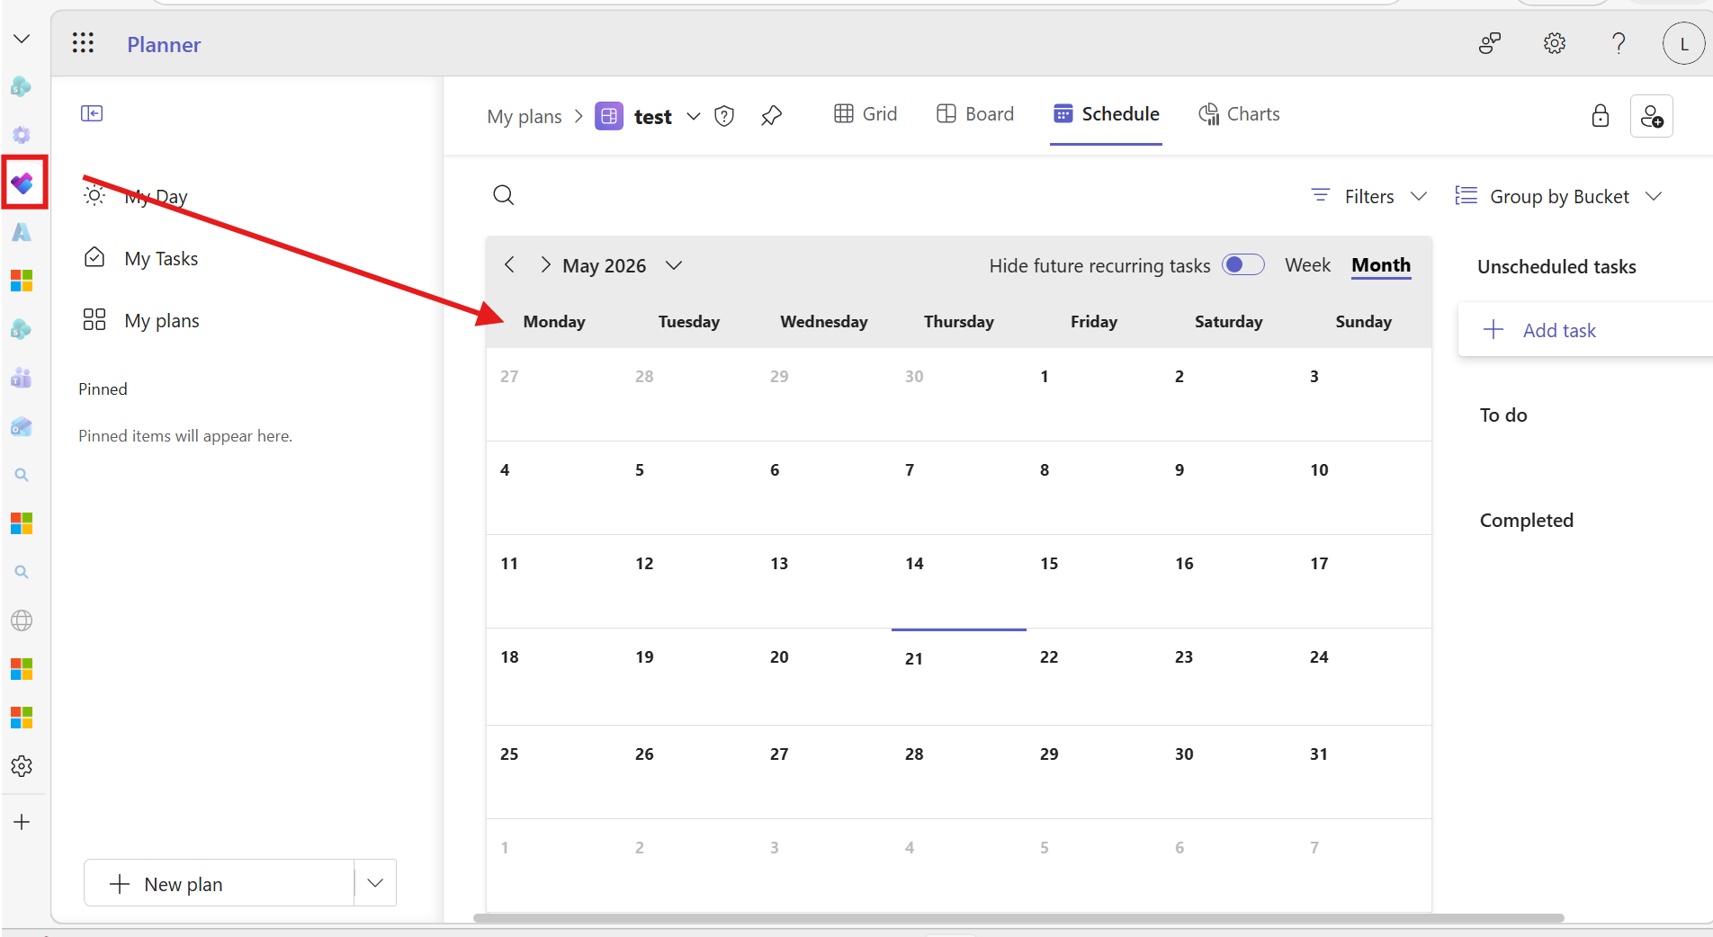Toggle Hide future recurring tasks
The height and width of the screenshot is (937, 1713).
tap(1243, 264)
